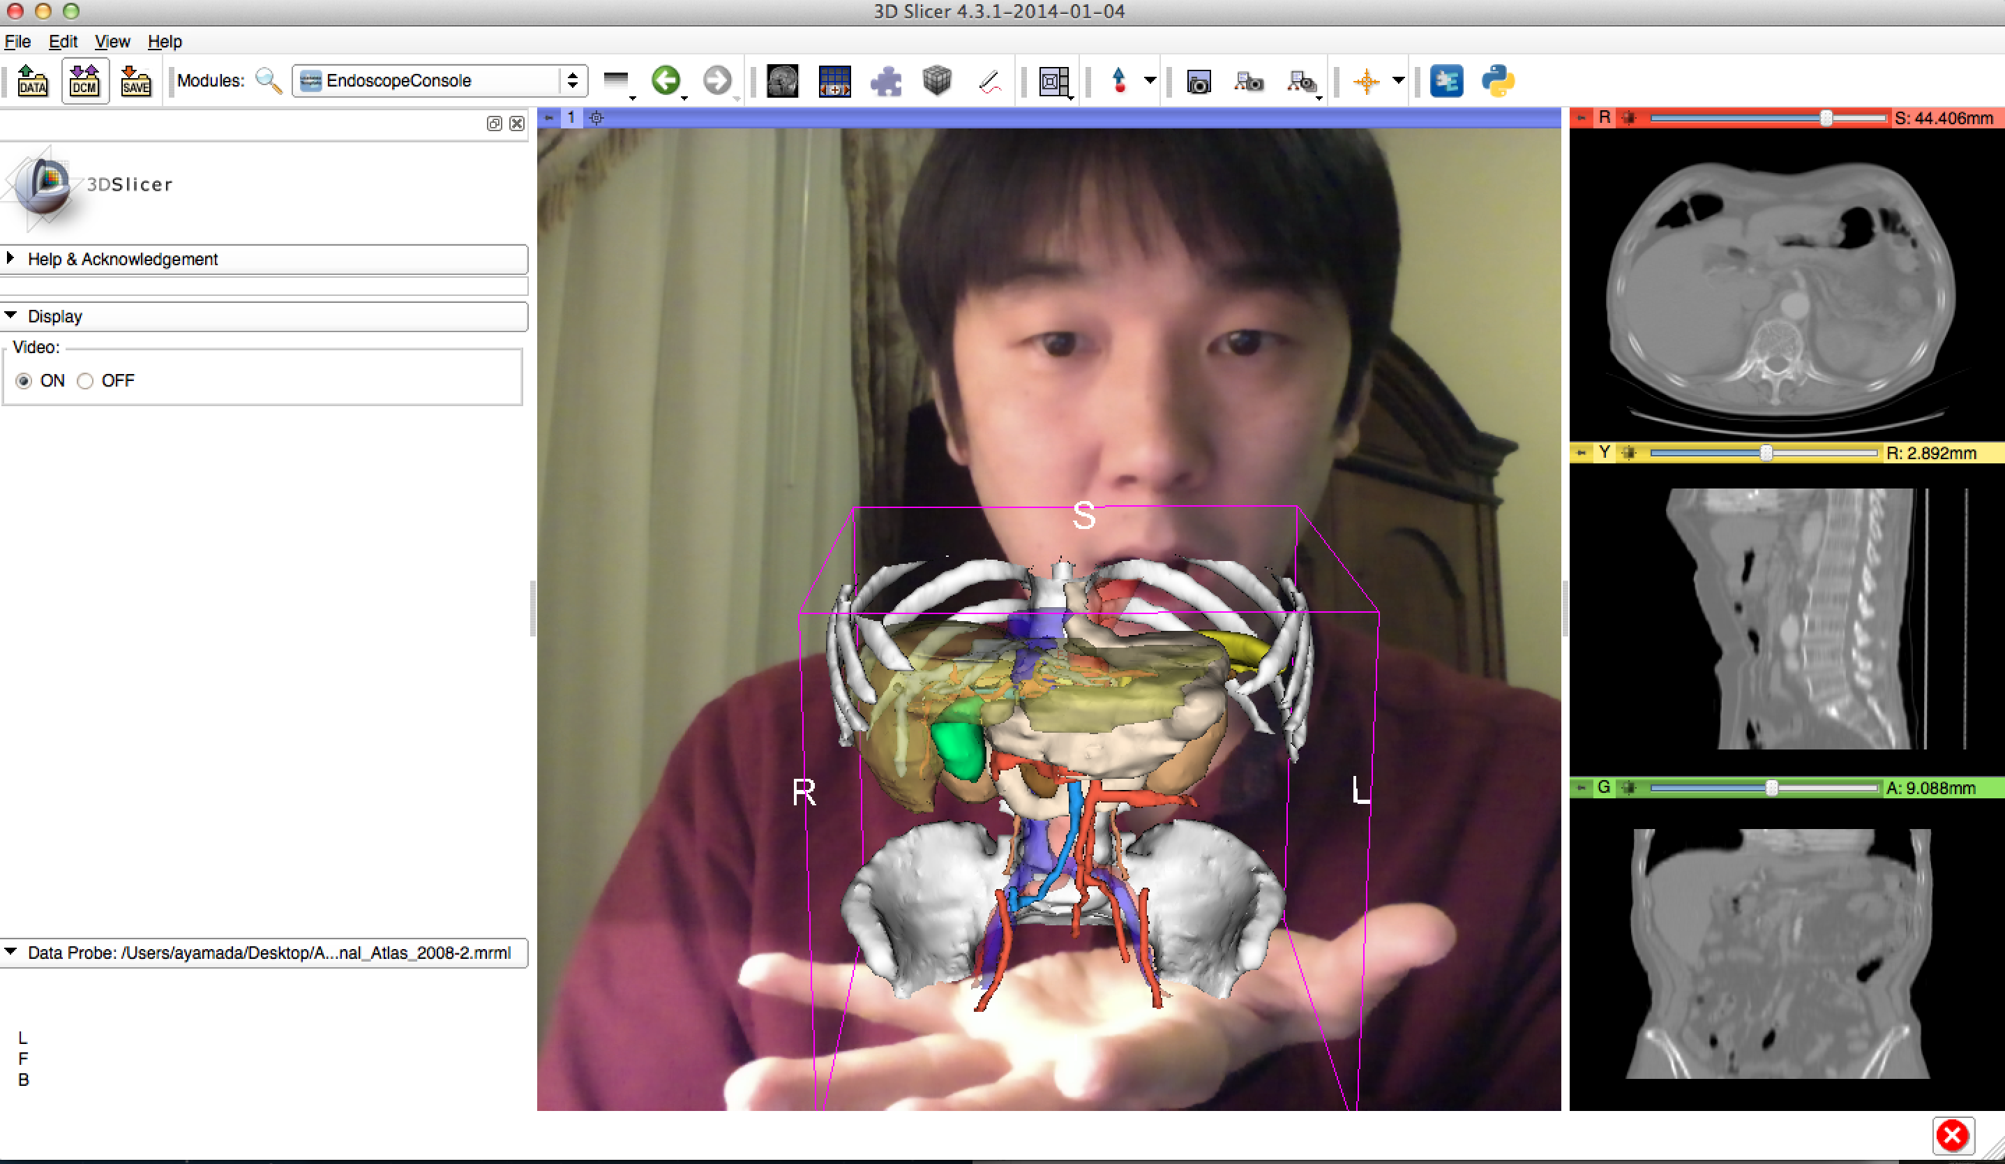
Task: Open the File menu
Action: [x=17, y=41]
